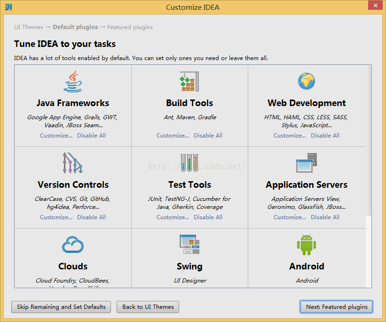Viewport: 386px width, 322px height.
Task: Select Default plugins breadcrumb step
Action: coord(75,27)
